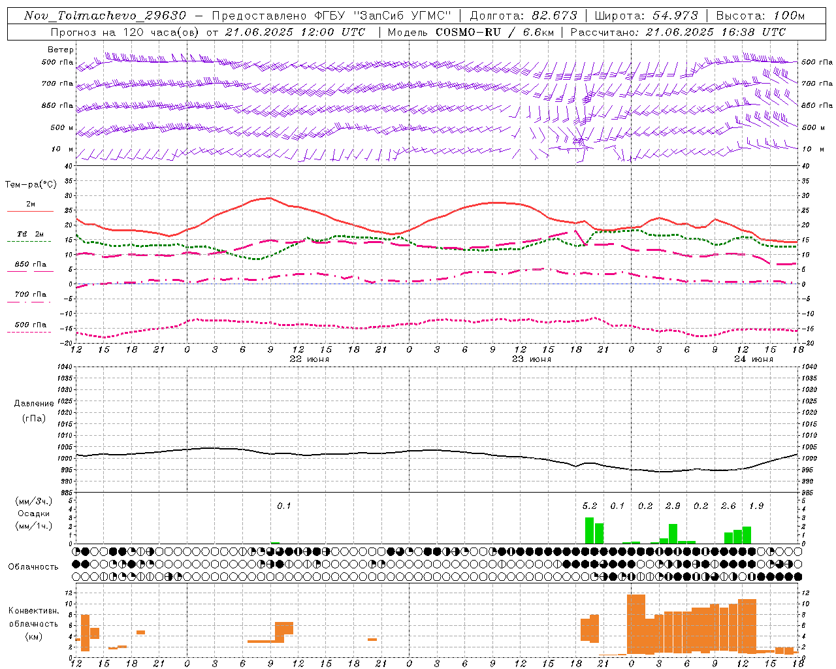This screenshot has width=836, height=669.
Task: Click the elevation label Высота: 100м
Action: (761, 16)
